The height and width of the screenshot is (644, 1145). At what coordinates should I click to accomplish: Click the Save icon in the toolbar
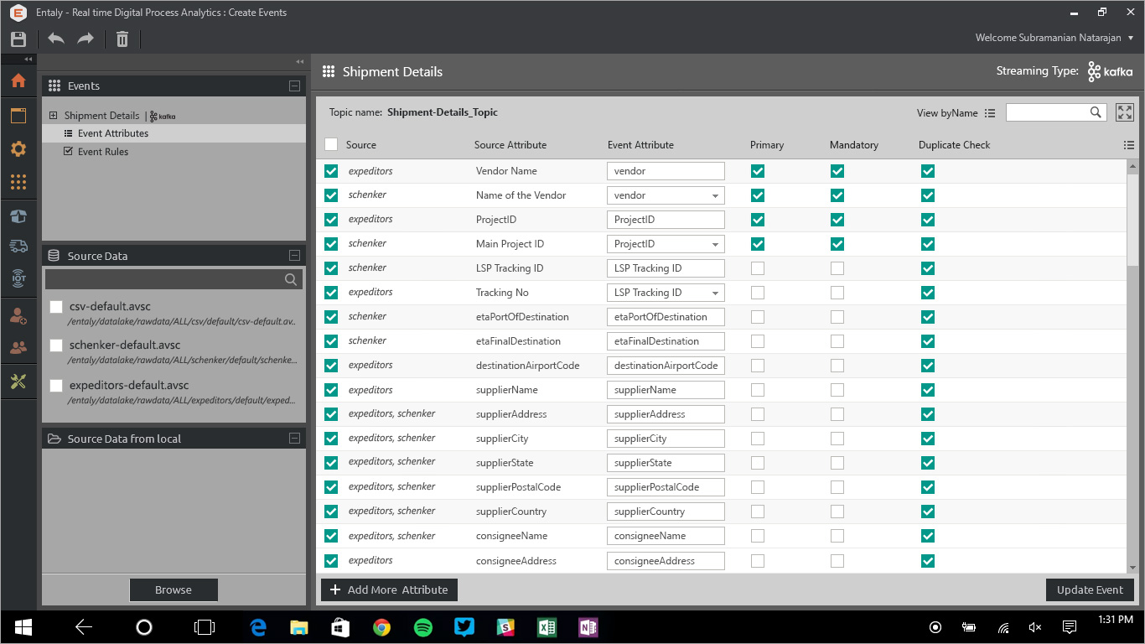tap(18, 39)
